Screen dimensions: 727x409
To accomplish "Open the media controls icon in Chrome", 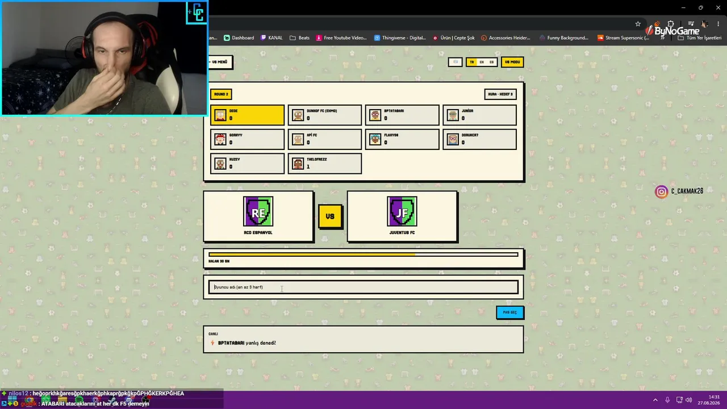I will (691, 24).
